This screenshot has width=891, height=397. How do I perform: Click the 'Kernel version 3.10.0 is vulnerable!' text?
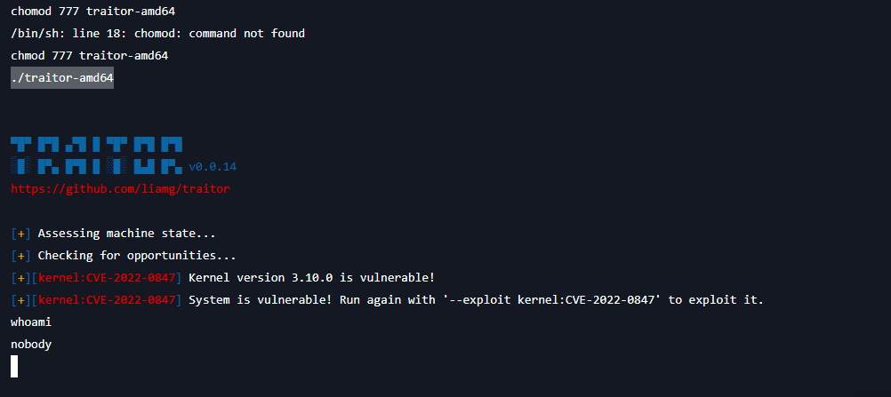pos(311,278)
